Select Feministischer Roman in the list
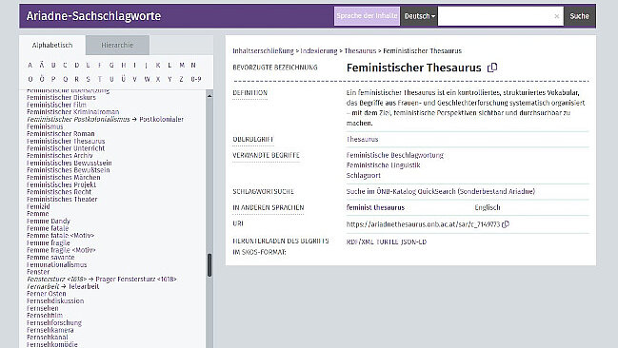This screenshot has height=348, width=618. pyautogui.click(x=60, y=134)
